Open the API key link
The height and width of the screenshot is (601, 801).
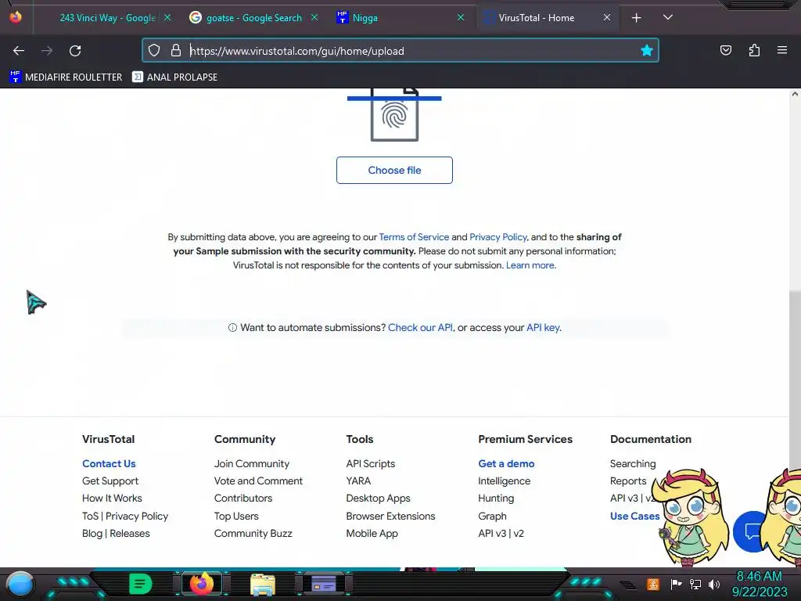[x=543, y=328]
